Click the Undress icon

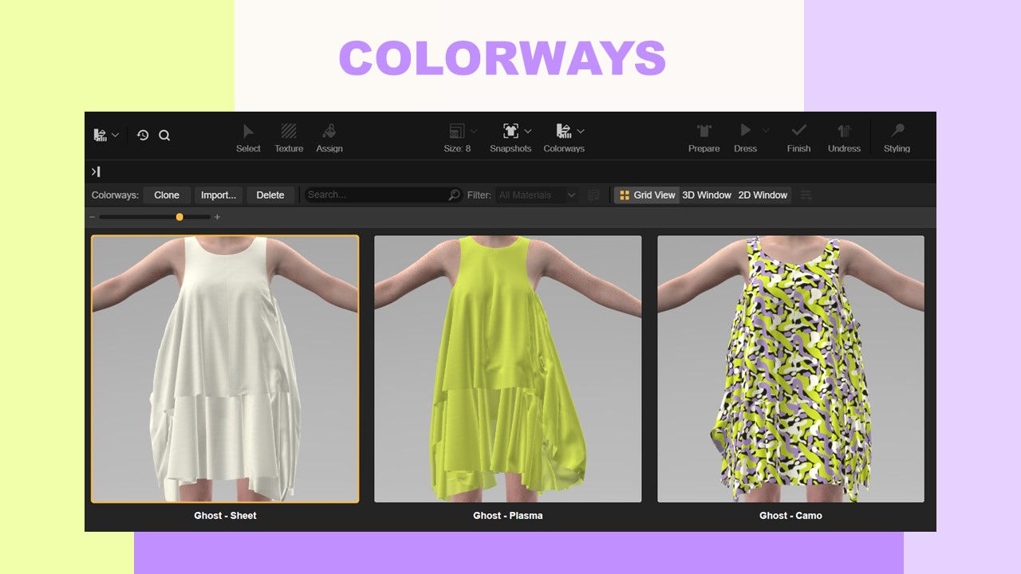(844, 131)
